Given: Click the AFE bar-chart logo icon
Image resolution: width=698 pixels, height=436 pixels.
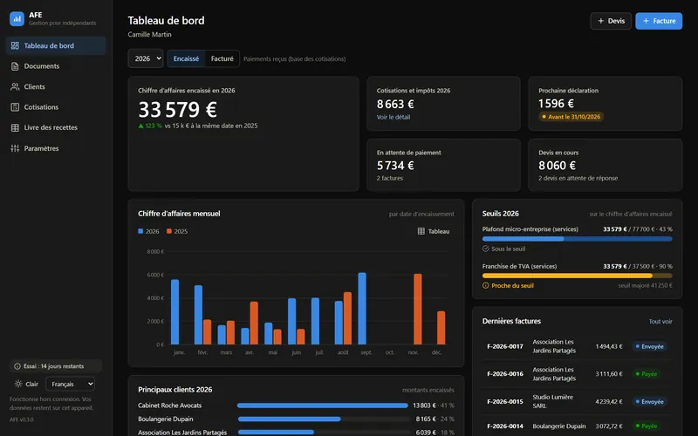Looking at the screenshot, I should (17, 18).
